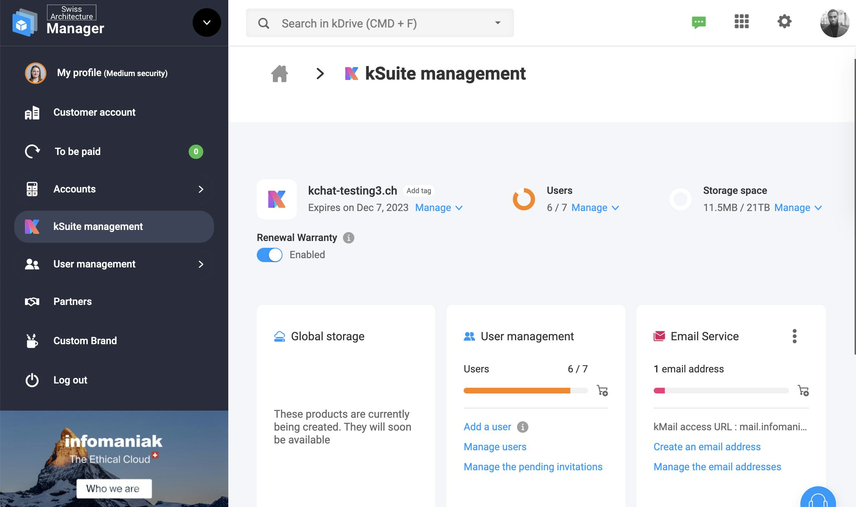Click Create an email address
856x507 pixels.
[x=707, y=447]
